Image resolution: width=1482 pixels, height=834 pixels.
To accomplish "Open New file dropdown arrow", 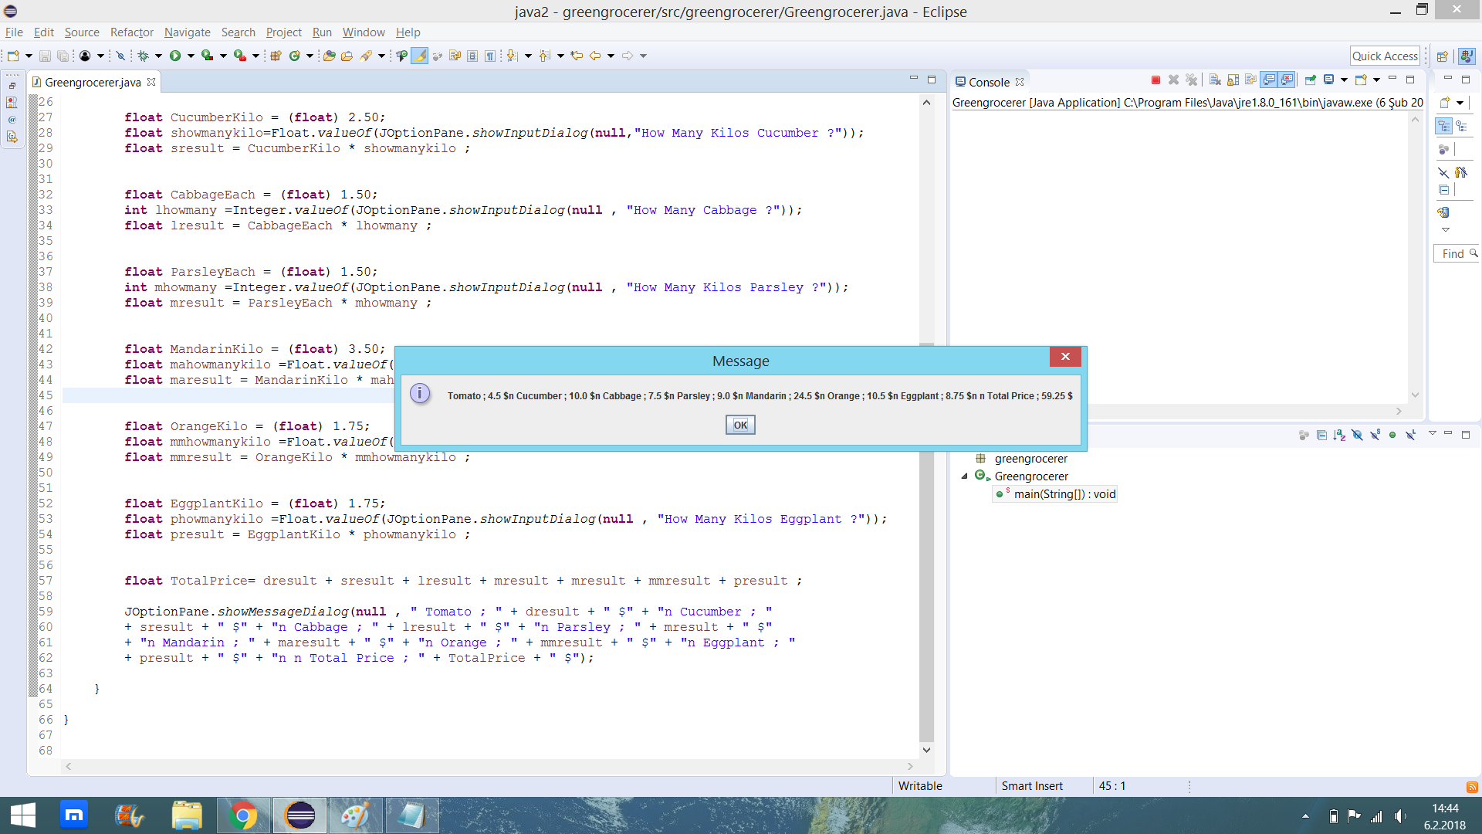I will coord(29,56).
